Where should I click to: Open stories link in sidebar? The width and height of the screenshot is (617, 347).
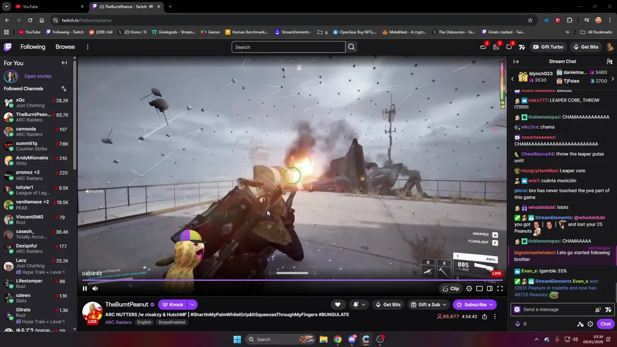click(x=38, y=76)
